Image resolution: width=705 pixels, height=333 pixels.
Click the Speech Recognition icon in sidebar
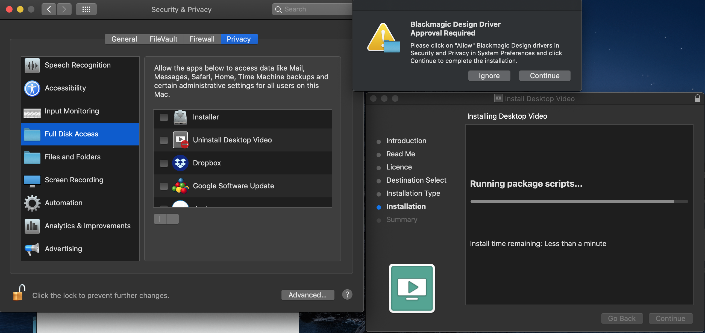click(32, 65)
